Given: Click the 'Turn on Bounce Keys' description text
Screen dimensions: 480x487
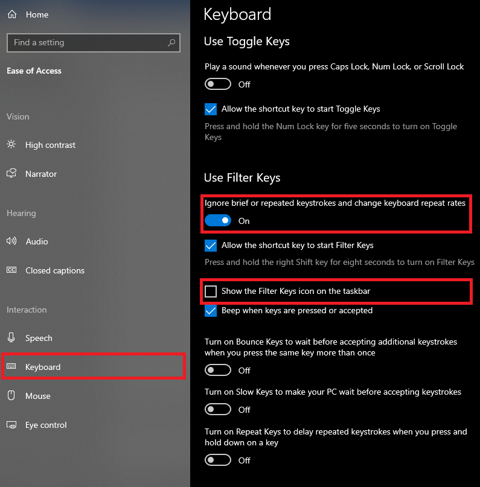Looking at the screenshot, I should 331,347.
